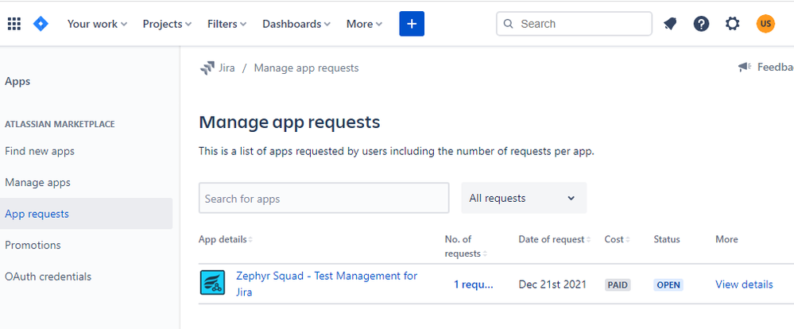Image resolution: width=794 pixels, height=329 pixels.
Task: Open the US profile avatar
Action: (x=765, y=24)
